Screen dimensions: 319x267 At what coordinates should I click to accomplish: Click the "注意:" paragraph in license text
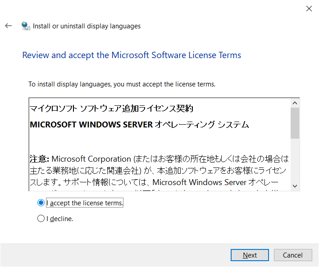click(159, 170)
